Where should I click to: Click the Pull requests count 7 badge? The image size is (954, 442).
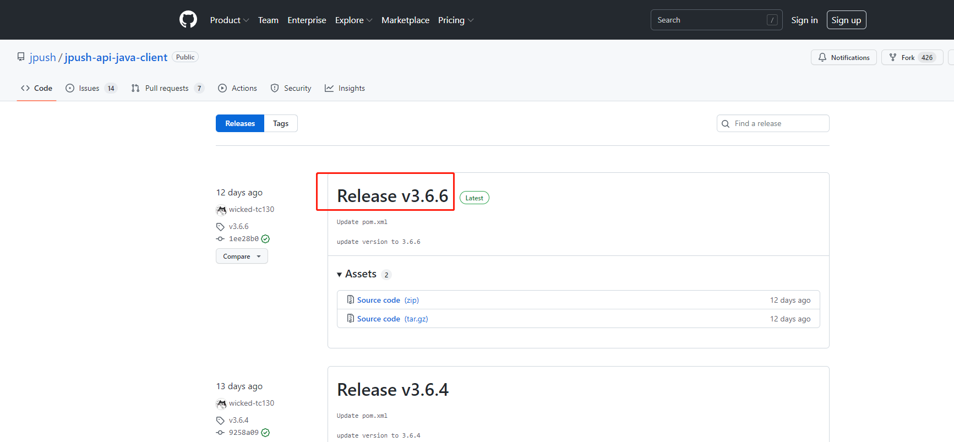coord(199,88)
